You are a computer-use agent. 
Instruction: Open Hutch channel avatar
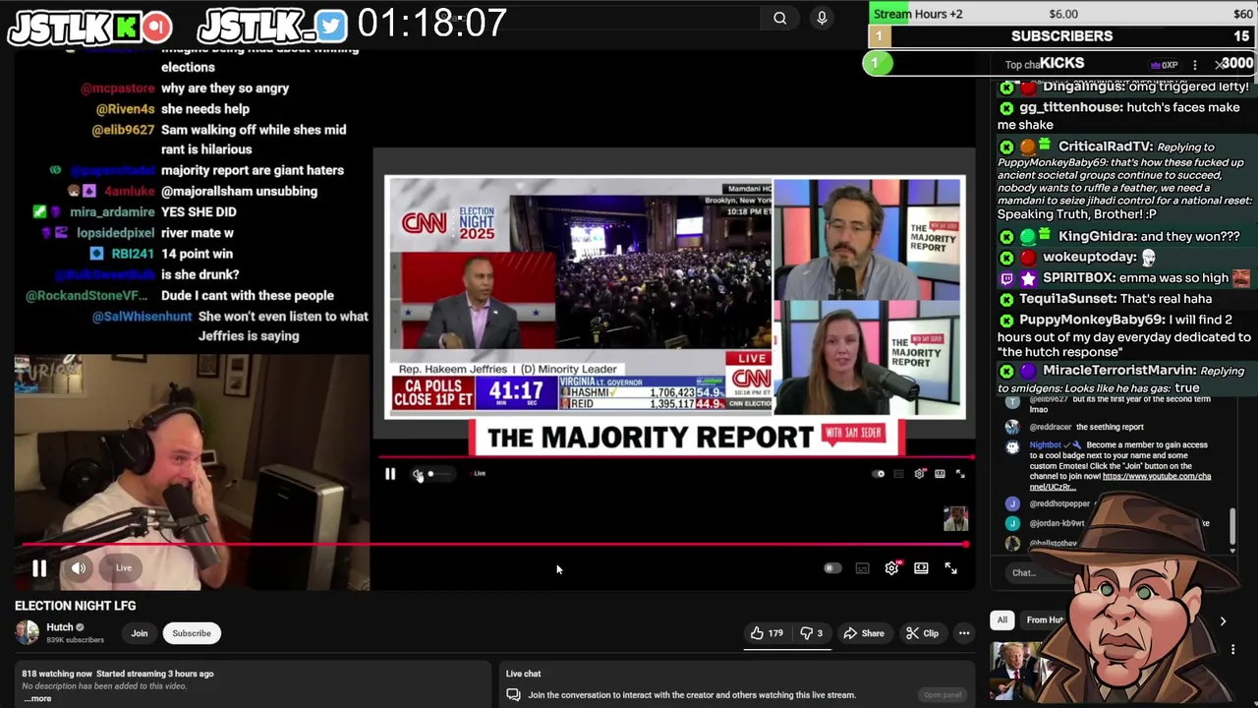point(27,632)
